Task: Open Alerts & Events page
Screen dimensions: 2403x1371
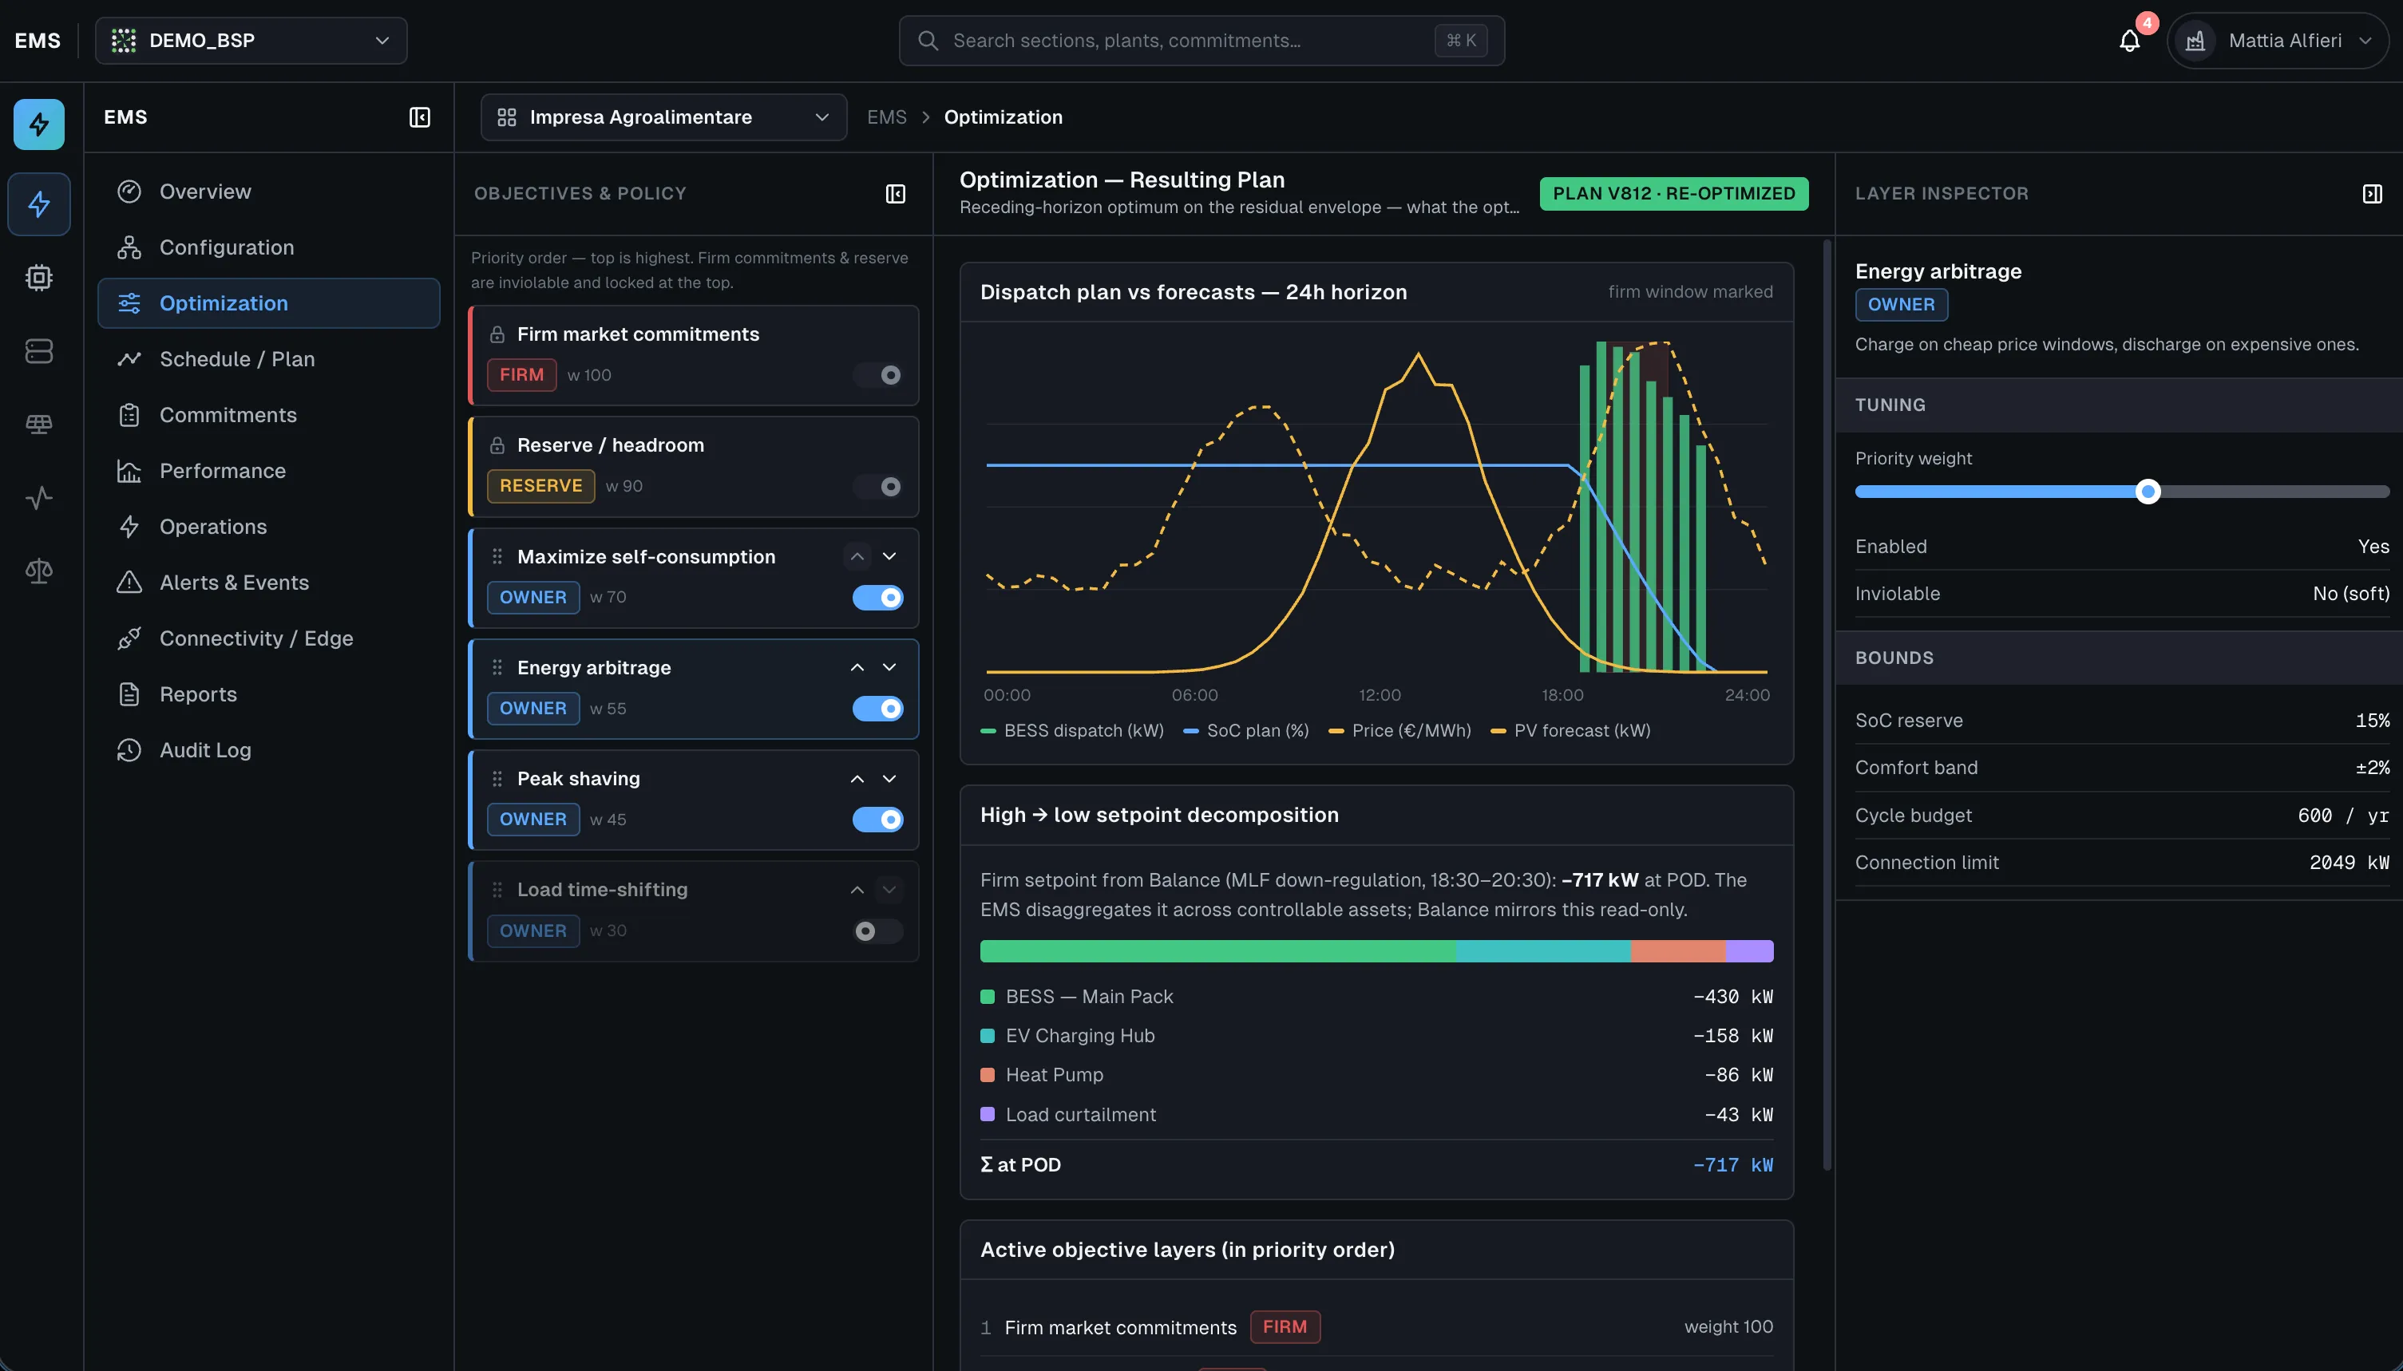Action: [x=268, y=583]
